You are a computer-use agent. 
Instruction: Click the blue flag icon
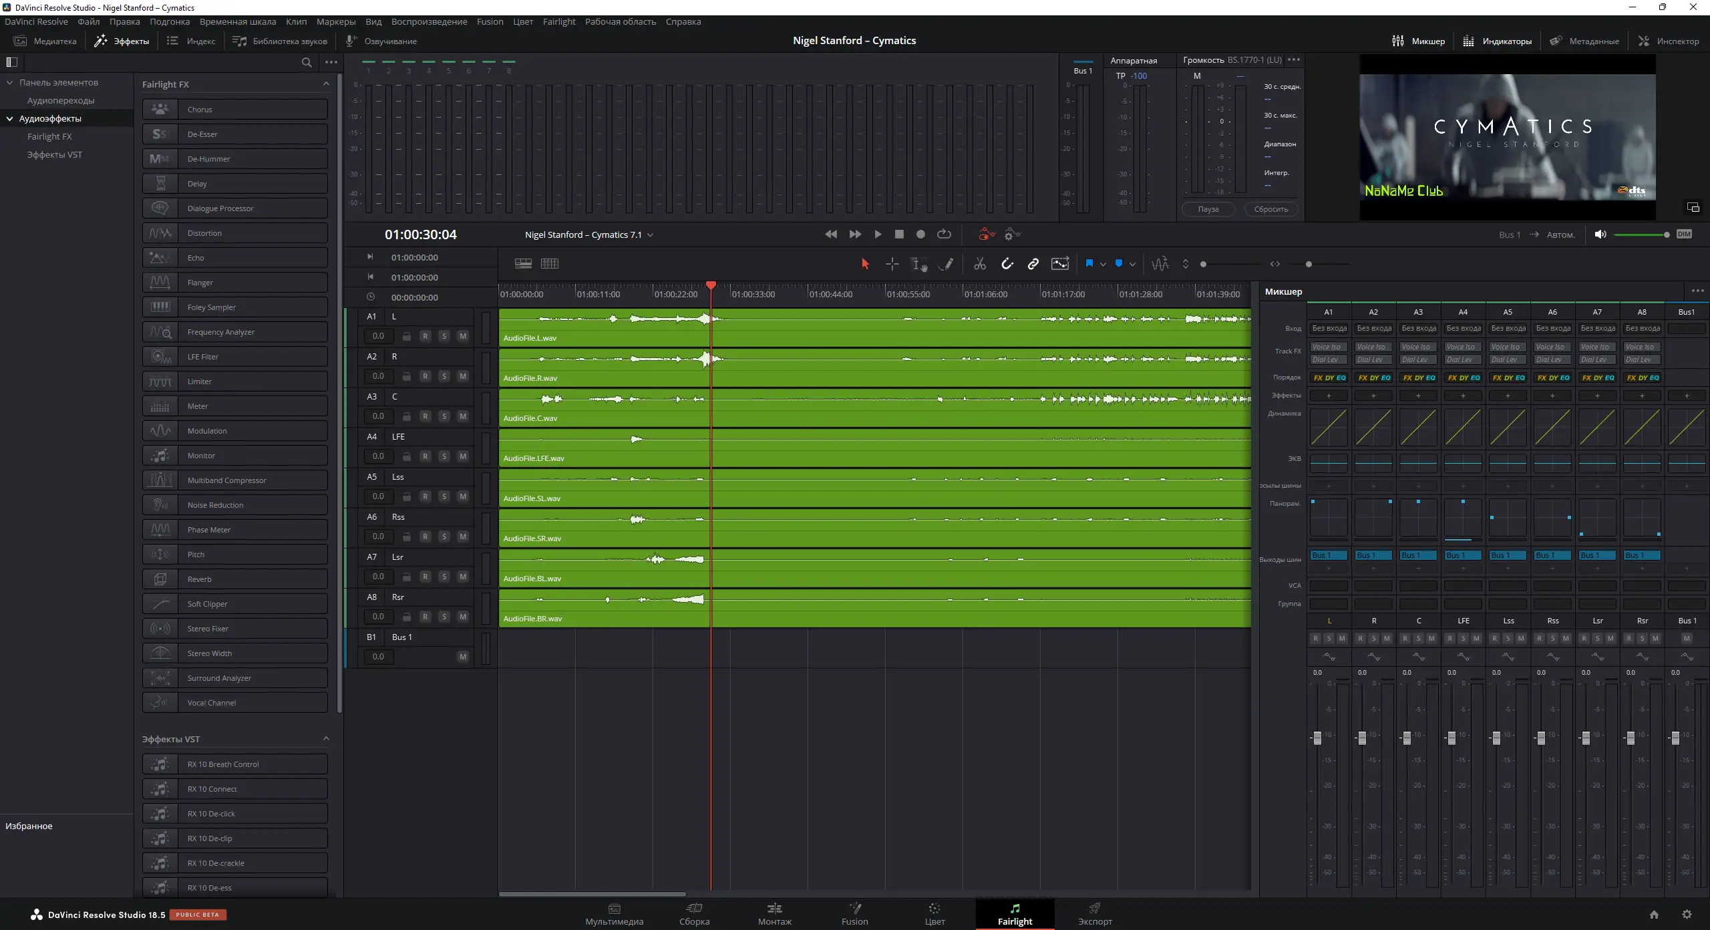coord(1089,263)
